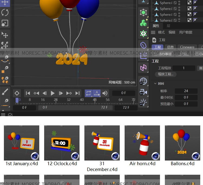Go to end of animation
This screenshot has height=185, width=203.
[77, 93]
